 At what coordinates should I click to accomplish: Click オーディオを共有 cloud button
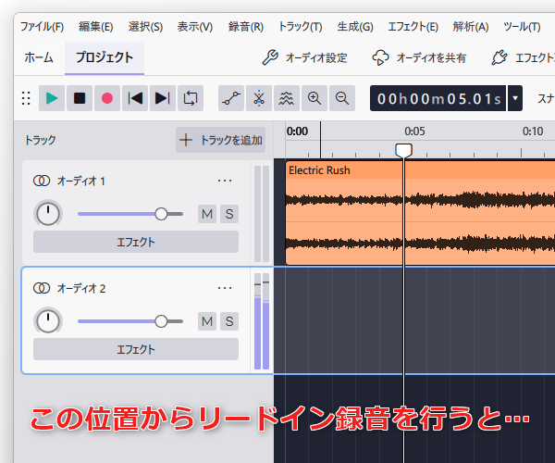[x=419, y=57]
